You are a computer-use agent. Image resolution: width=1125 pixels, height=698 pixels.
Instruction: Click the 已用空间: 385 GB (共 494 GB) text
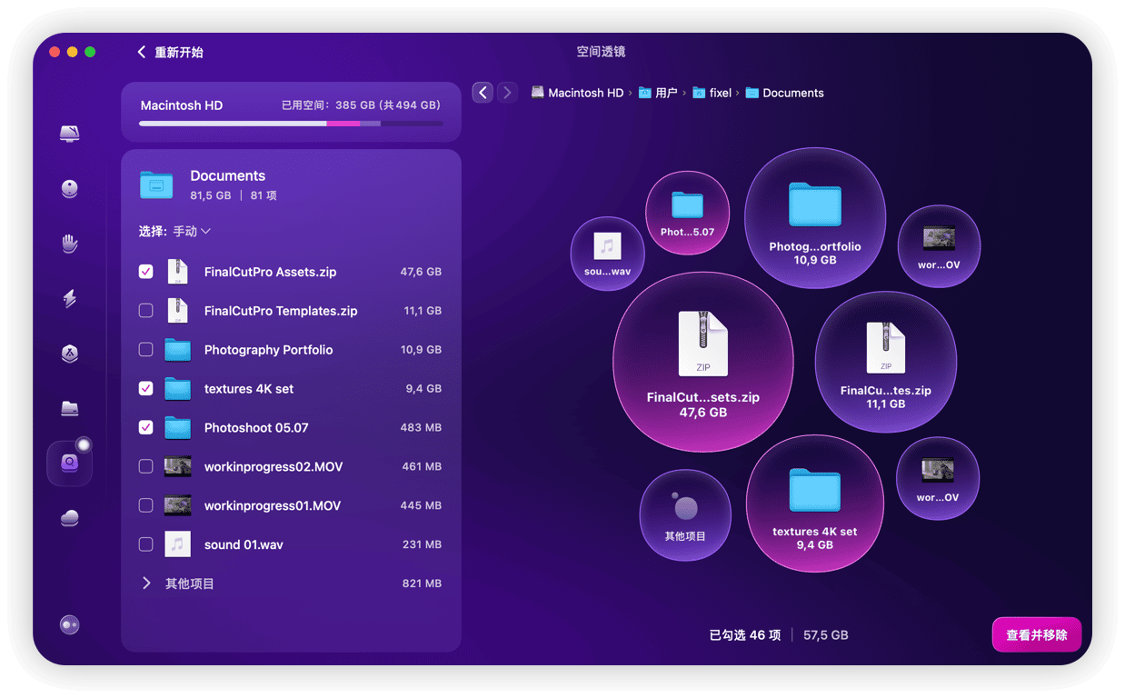tap(361, 105)
